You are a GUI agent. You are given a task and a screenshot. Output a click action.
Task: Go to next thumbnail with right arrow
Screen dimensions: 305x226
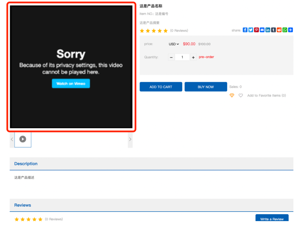[x=130, y=139]
